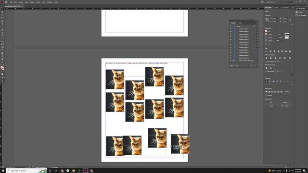The width and height of the screenshot is (308, 173).
Task: Click Distribute Vertical Centers icon
Action: [270, 58]
